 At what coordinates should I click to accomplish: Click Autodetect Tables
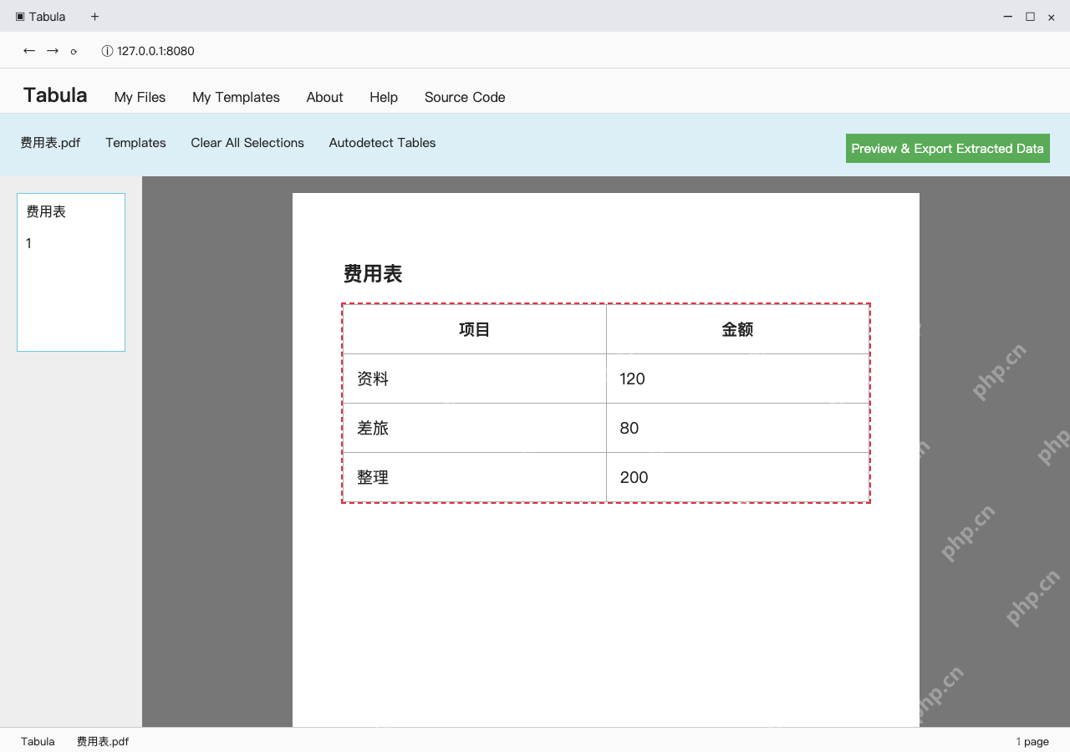click(x=382, y=143)
